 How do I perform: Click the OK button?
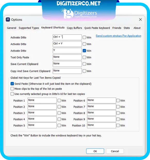95,151
